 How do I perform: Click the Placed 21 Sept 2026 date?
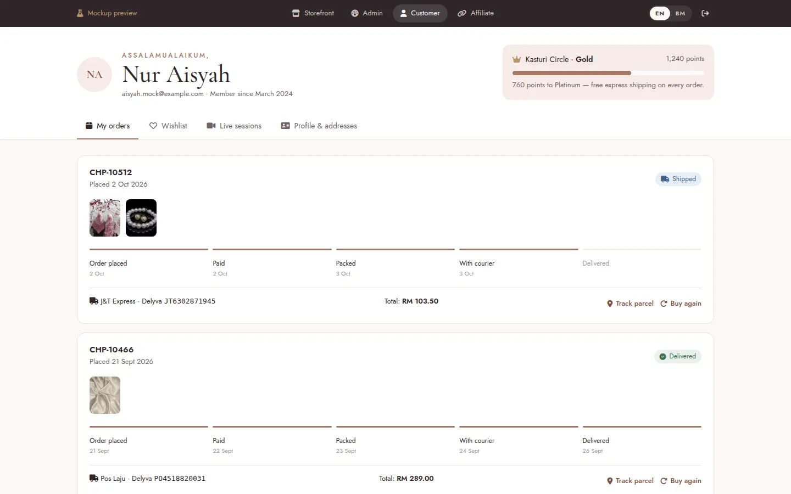pos(121,362)
